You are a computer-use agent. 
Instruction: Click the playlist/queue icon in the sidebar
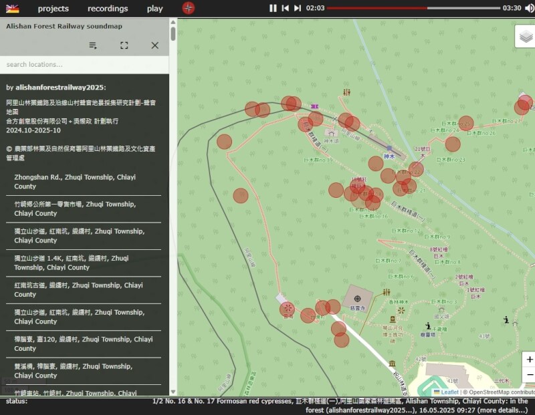click(x=93, y=45)
